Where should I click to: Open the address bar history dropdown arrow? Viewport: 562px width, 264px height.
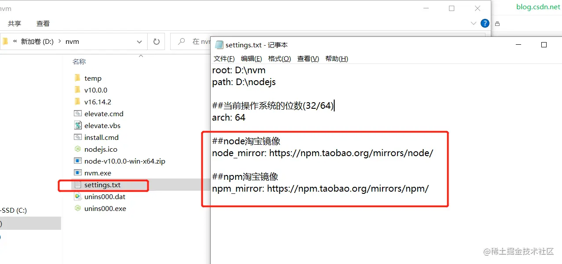139,41
